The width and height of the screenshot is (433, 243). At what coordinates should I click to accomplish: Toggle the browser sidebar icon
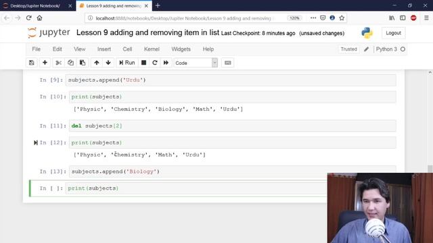(403, 18)
